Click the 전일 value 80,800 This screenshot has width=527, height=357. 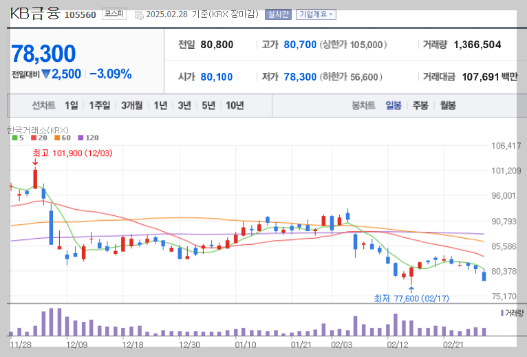pos(217,45)
